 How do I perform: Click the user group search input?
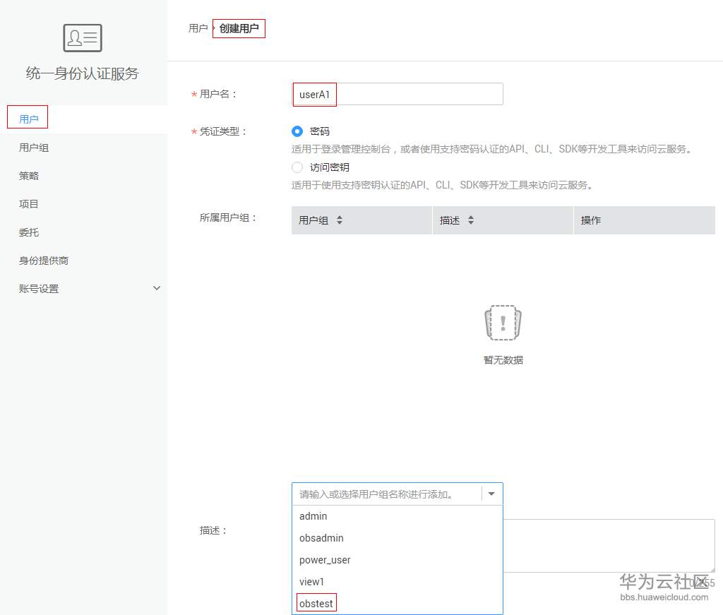click(388, 494)
